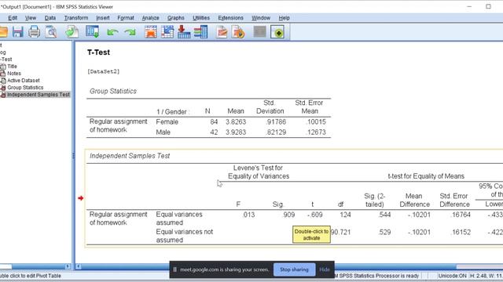
Task: Open the View menu
Action: tap(31, 18)
